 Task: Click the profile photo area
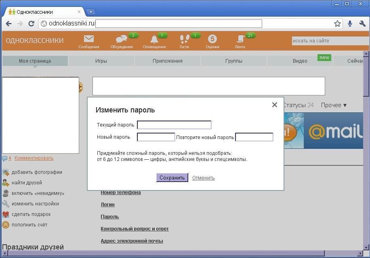(x=40, y=115)
